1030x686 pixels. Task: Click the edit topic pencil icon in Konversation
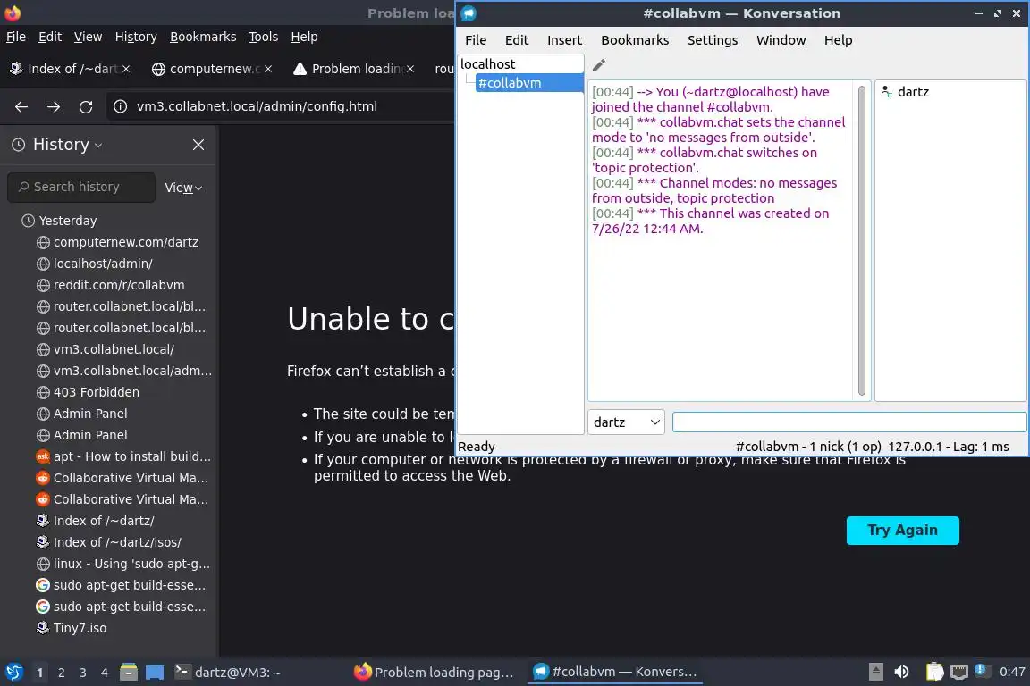coord(598,65)
